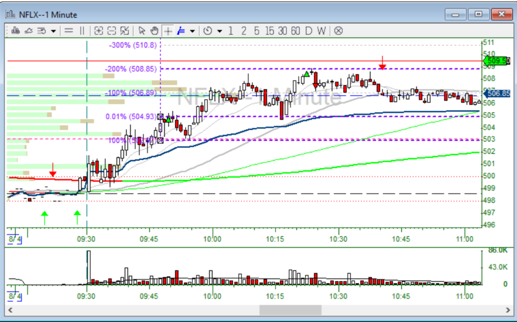Click the horizontal scrollbar thumb
This screenshot has height=322, width=517.
pos(290,310)
